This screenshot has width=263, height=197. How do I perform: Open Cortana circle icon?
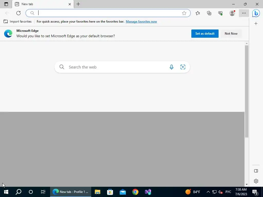pos(31,192)
